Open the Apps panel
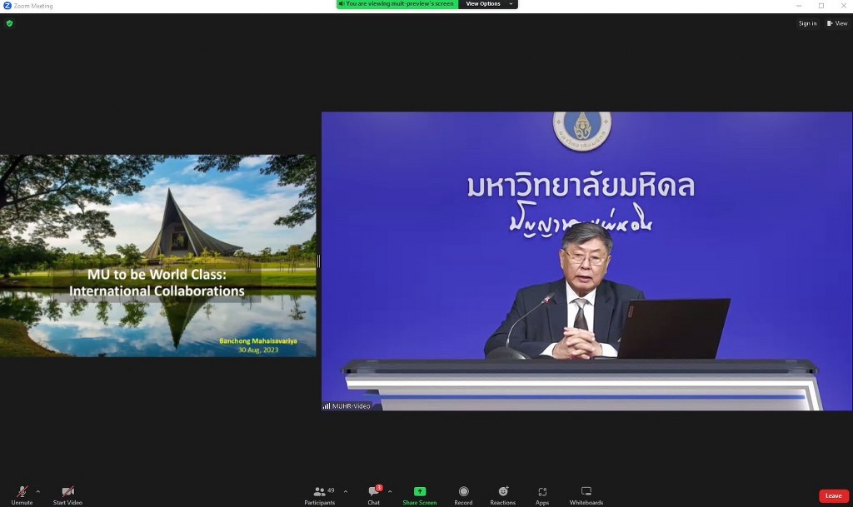The width and height of the screenshot is (853, 507). tap(542, 492)
